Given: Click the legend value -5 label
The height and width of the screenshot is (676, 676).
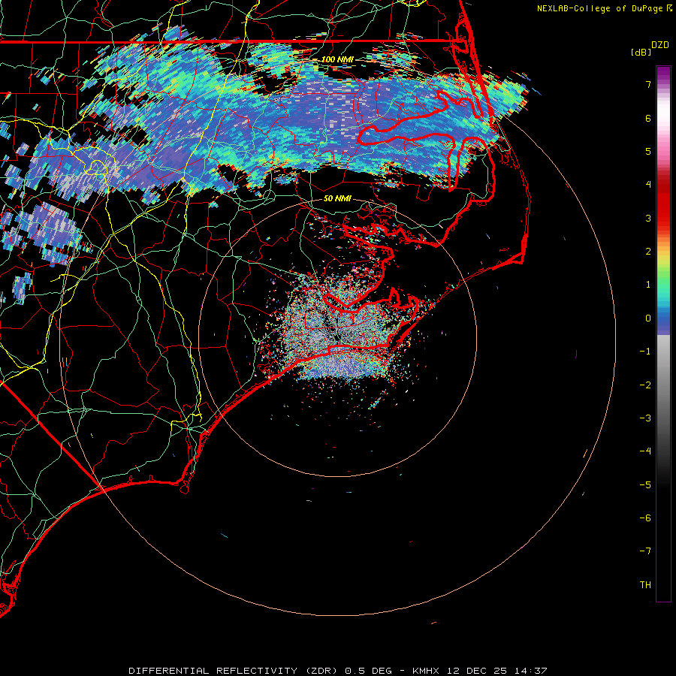Looking at the screenshot, I should click(x=645, y=485).
